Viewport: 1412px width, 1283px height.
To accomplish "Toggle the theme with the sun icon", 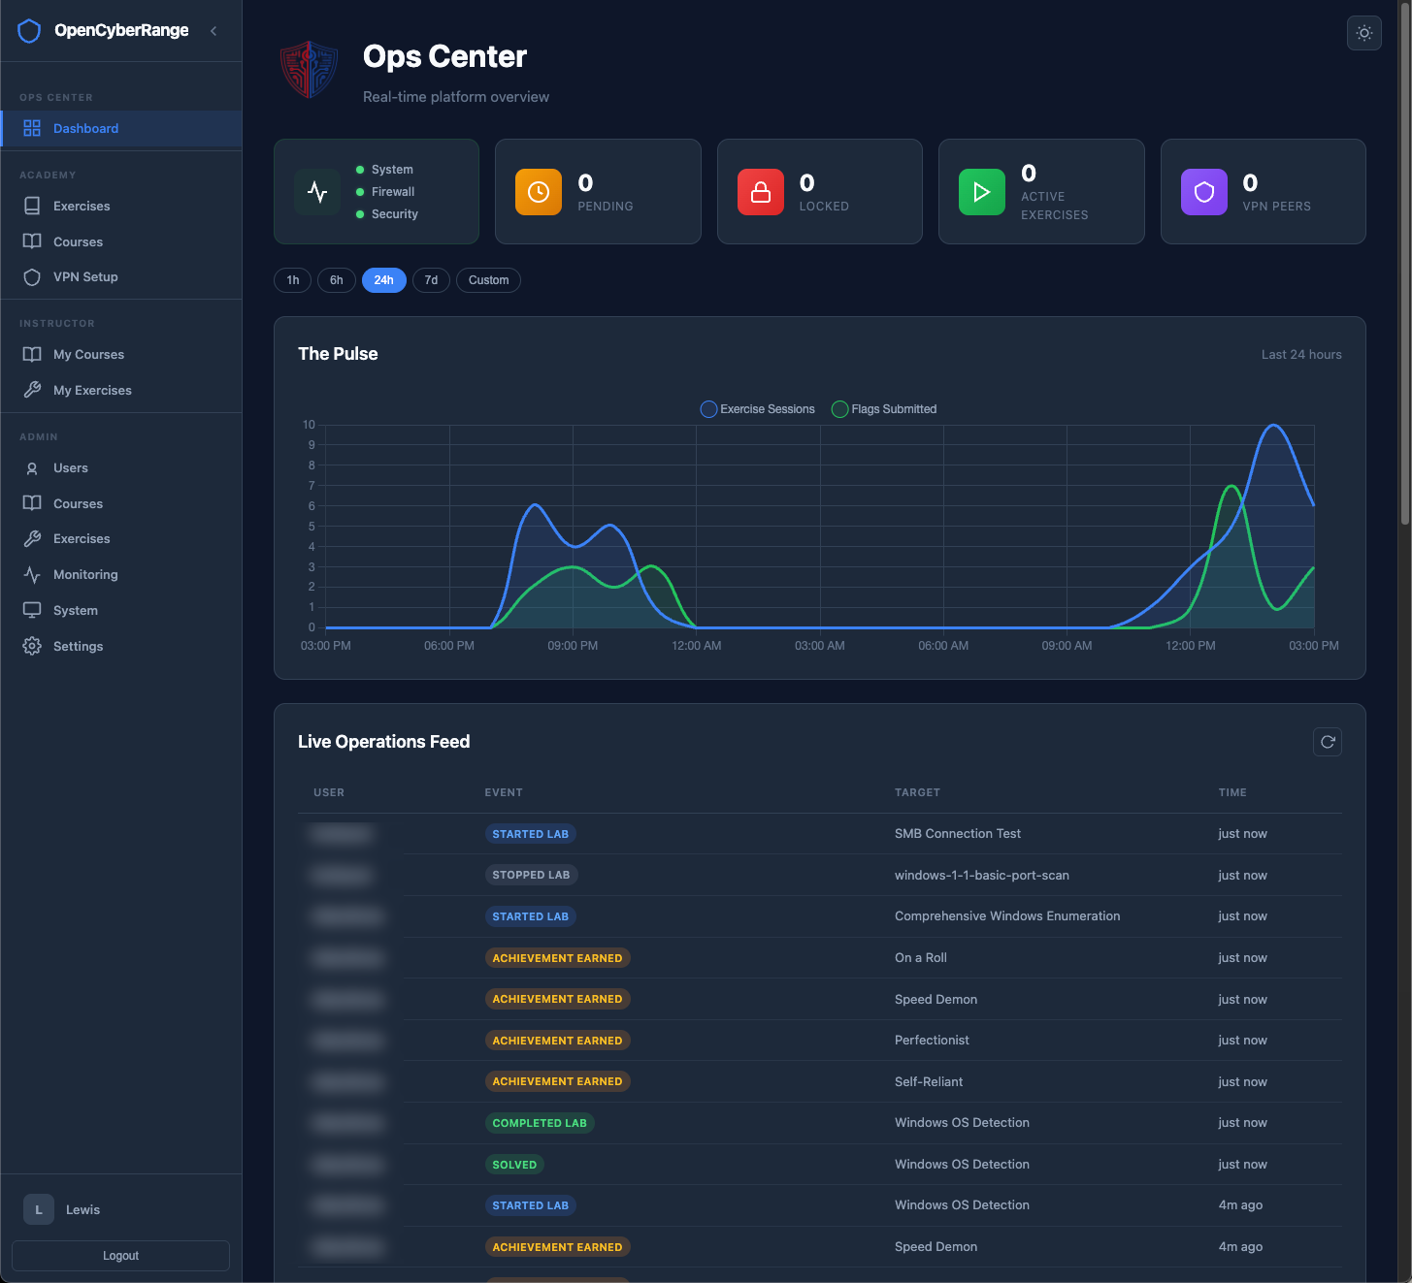I will click(x=1363, y=32).
